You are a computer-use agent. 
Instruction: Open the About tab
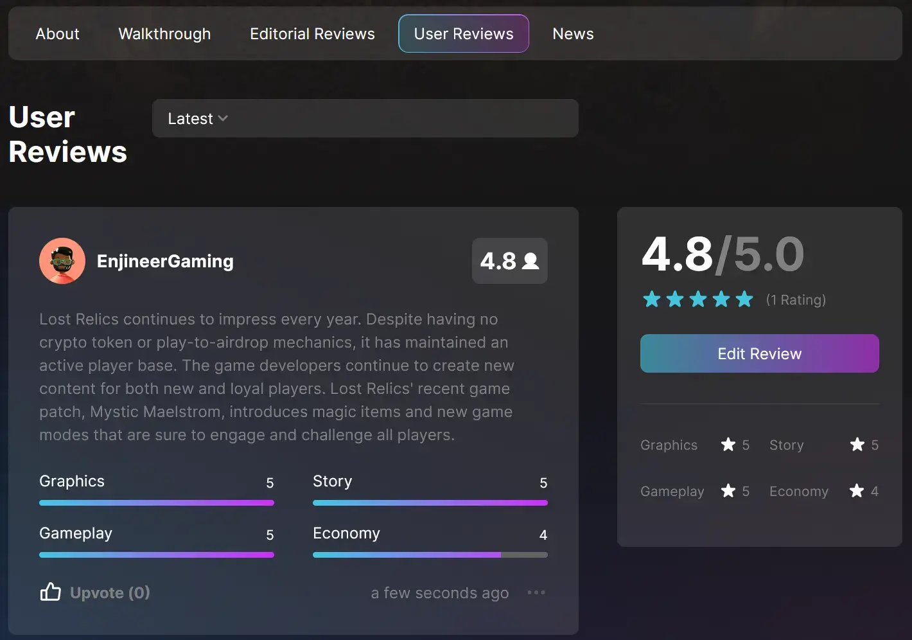point(57,33)
